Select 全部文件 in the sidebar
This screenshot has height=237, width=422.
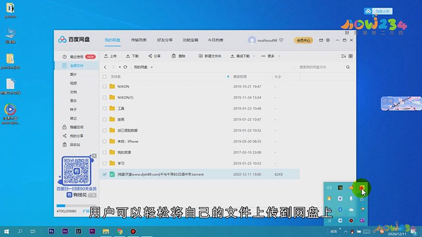76,65
